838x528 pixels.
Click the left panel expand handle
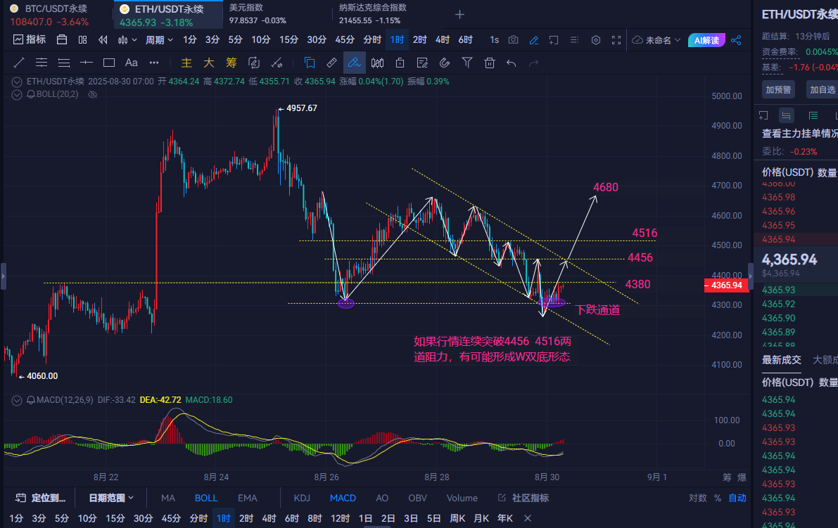pos(4,276)
